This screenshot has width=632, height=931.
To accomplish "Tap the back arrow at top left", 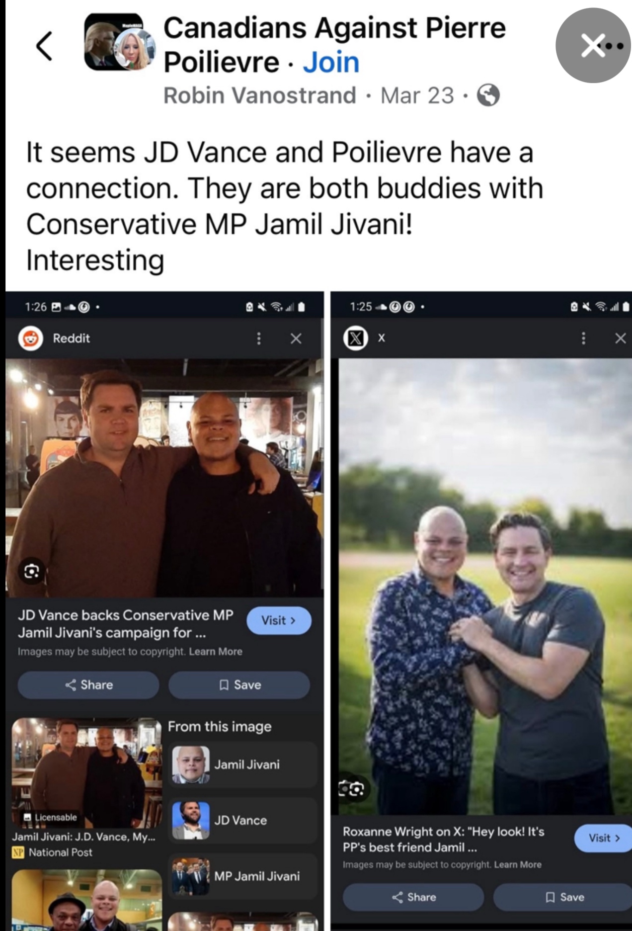I will (44, 46).
